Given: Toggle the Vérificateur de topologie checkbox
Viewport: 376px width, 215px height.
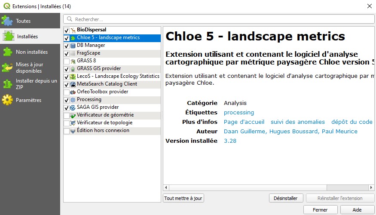Looking at the screenshot, I should 67,123.
